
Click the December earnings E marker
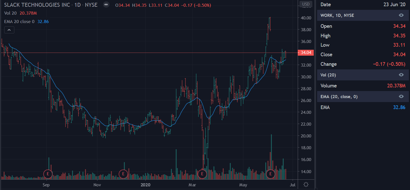[x=123, y=174]
